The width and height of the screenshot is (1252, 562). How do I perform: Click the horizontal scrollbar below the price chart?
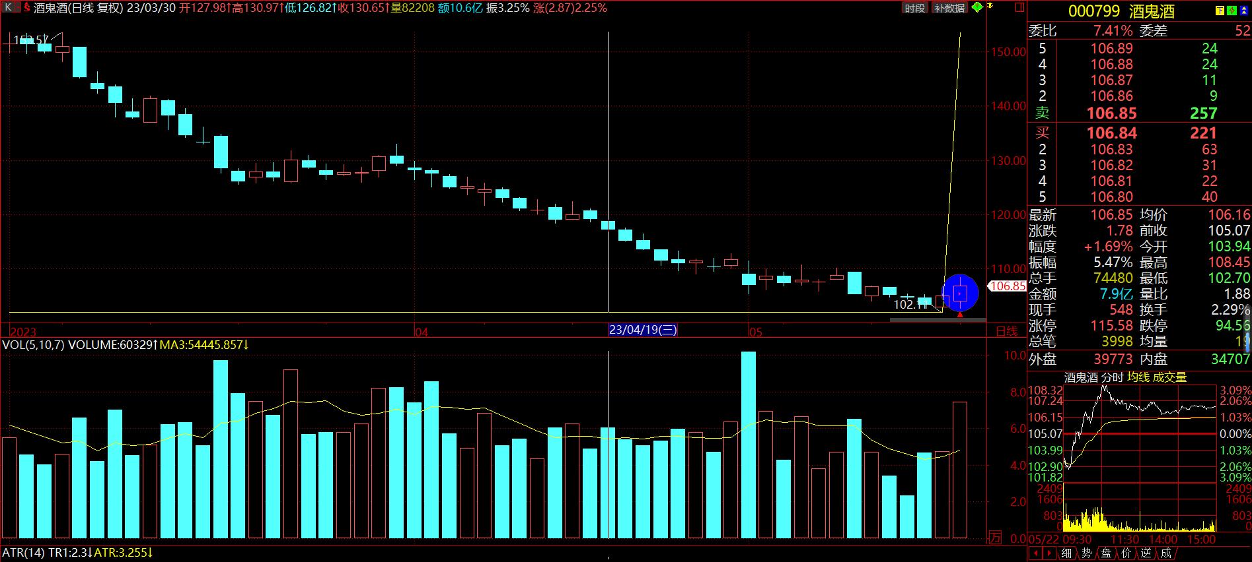click(x=938, y=320)
